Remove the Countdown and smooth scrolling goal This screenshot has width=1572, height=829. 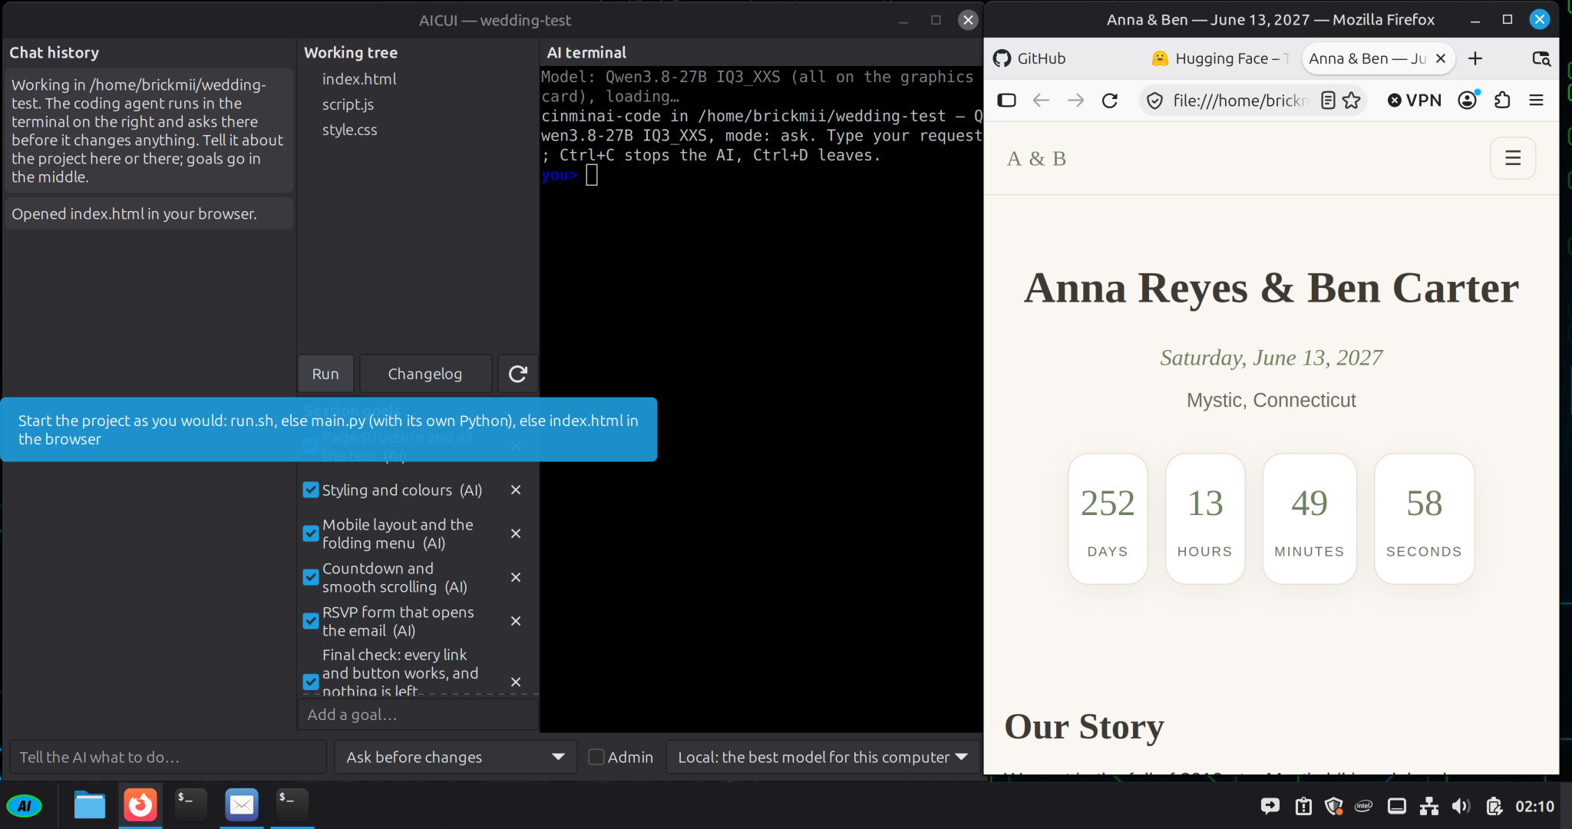click(516, 577)
